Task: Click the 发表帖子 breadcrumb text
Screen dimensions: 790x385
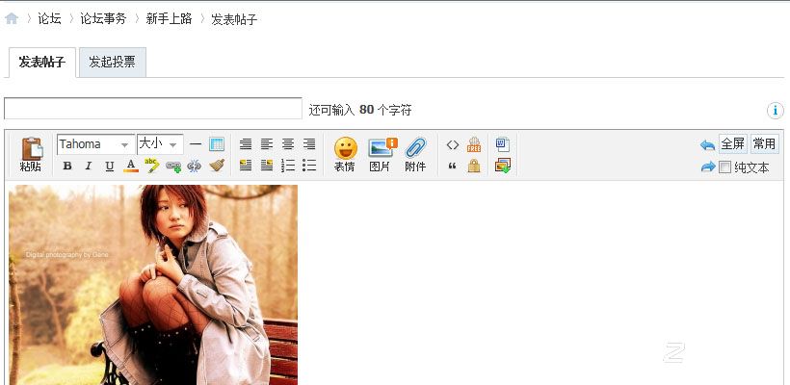Action: (234, 19)
